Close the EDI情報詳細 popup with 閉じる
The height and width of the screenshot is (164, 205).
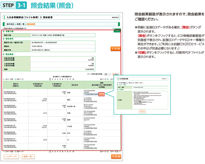[x=142, y=111]
